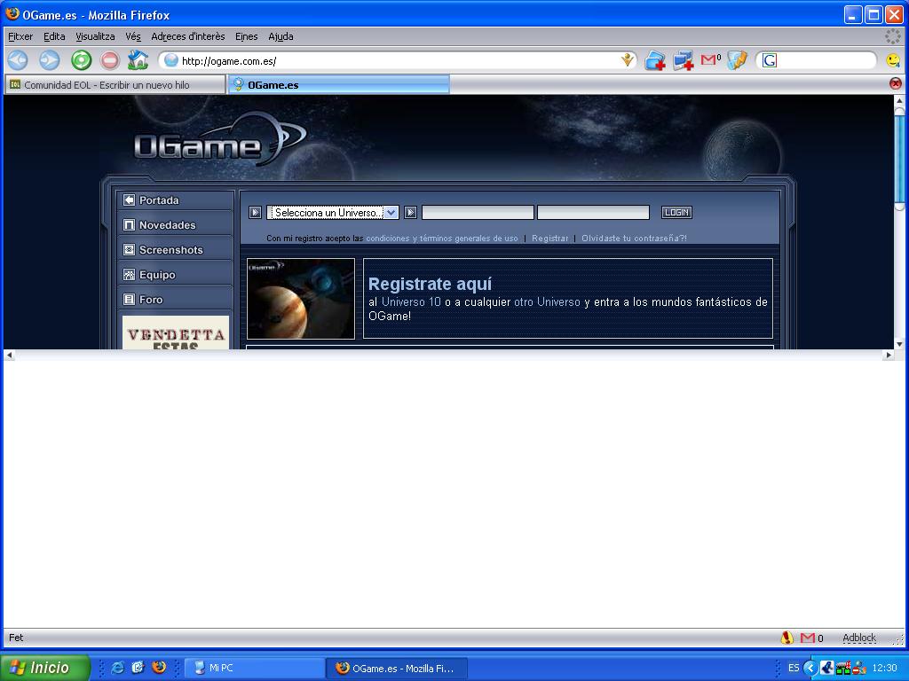Open the Edita menu

(x=54, y=36)
